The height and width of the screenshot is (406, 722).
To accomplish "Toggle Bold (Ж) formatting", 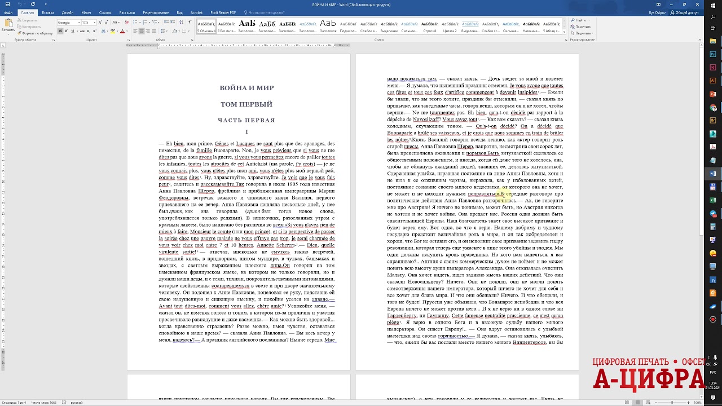I will coord(60,31).
